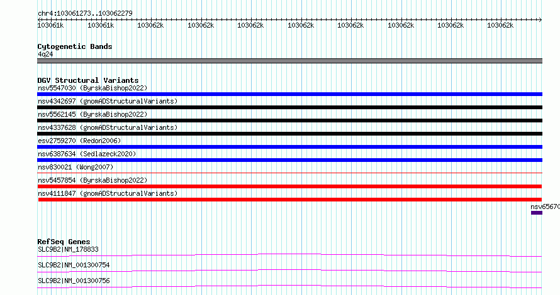Open variant nsv830021 (Wong2007) label
The height and width of the screenshot is (295, 560).
76,167
